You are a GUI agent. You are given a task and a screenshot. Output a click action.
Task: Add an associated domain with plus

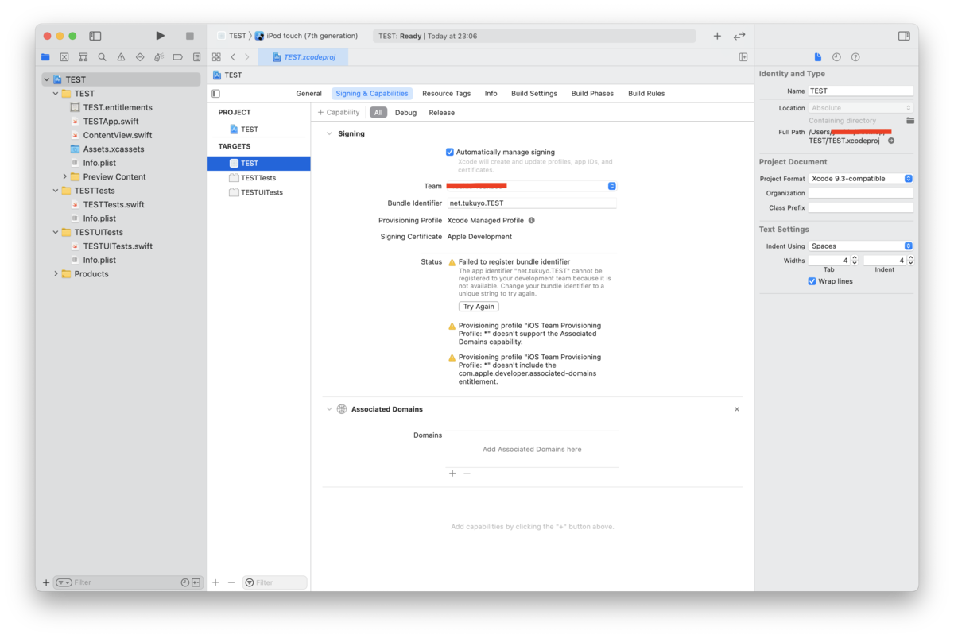tap(452, 474)
